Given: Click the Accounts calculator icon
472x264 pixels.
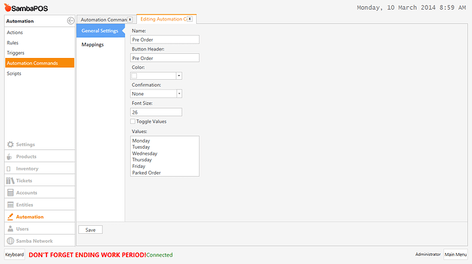Looking at the screenshot, I should pyautogui.click(x=10, y=192).
